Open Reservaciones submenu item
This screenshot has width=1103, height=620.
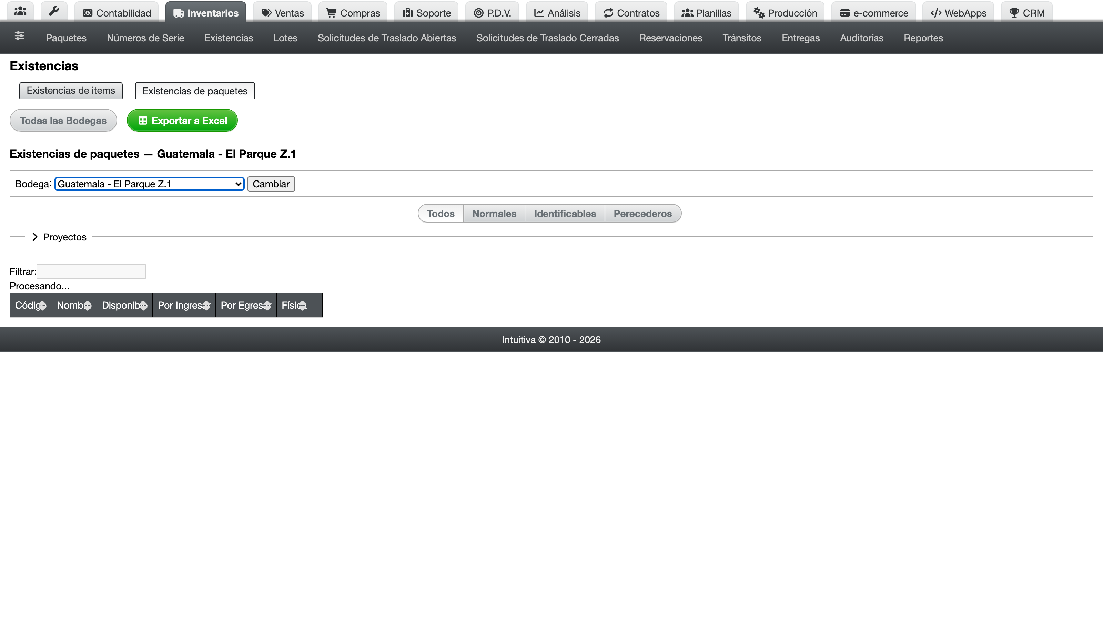pyautogui.click(x=670, y=38)
